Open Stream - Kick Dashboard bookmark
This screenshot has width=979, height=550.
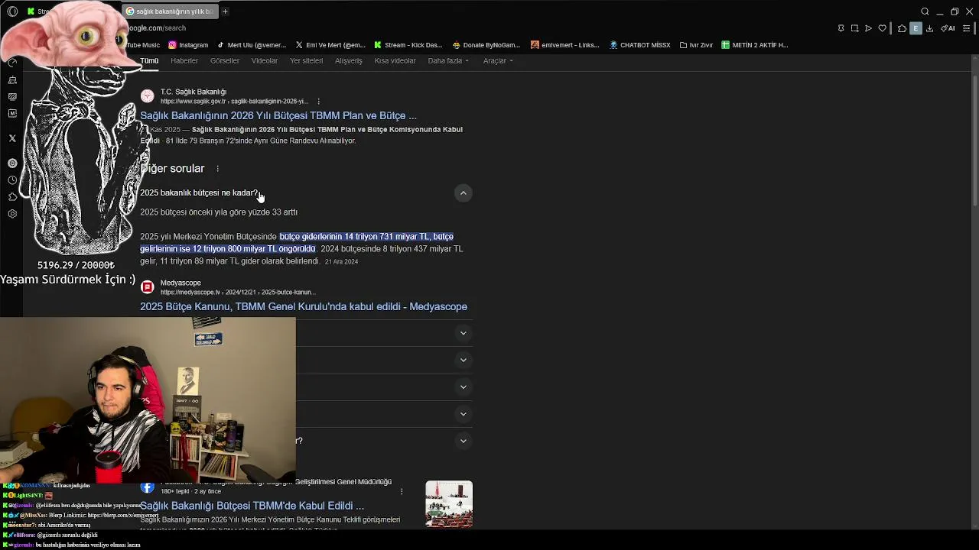click(408, 45)
